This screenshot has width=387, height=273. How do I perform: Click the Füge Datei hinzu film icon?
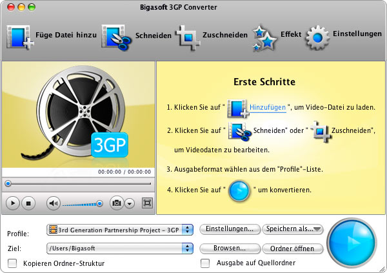pos(20,37)
